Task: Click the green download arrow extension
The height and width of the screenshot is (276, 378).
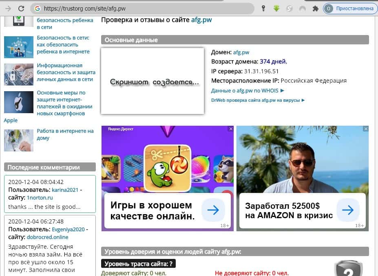Action: tap(276, 9)
